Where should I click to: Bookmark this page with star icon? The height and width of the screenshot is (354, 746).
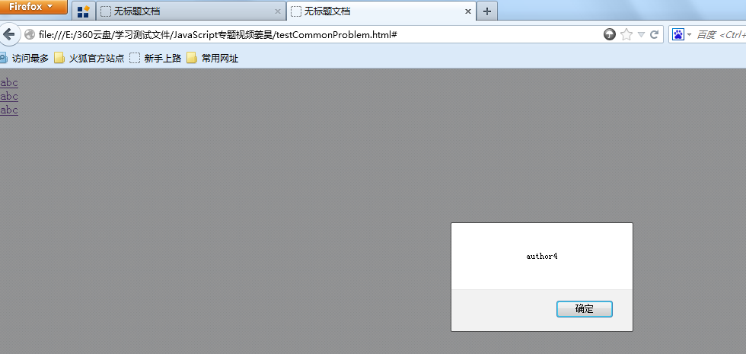coord(626,34)
